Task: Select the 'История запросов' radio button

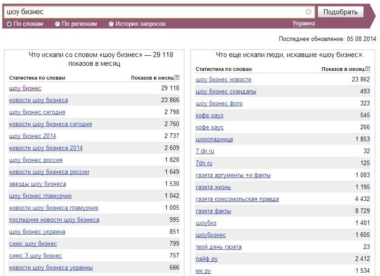Action: point(111,24)
